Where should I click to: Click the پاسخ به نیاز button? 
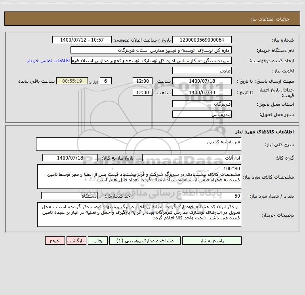point(212,240)
